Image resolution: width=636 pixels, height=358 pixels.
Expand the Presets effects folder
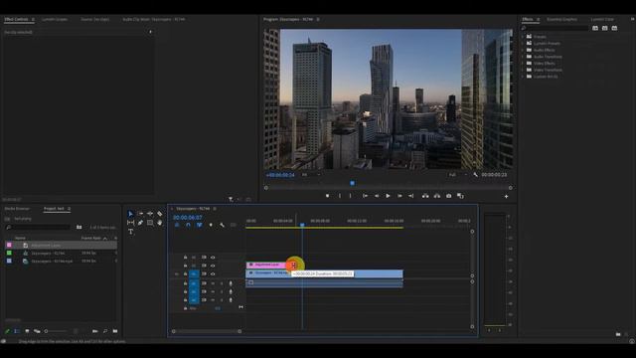pos(523,37)
